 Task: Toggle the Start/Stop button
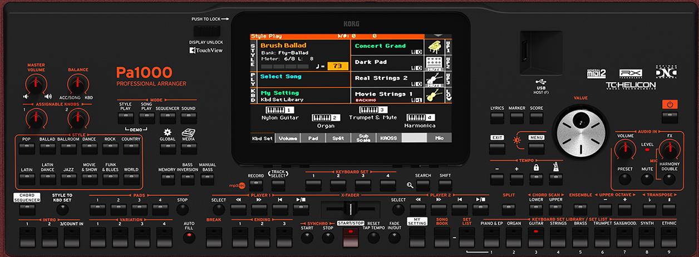350,237
